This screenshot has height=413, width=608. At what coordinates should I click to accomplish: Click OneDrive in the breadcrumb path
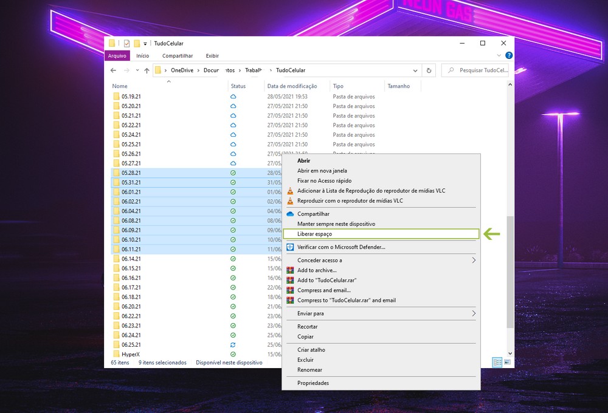pyautogui.click(x=182, y=70)
